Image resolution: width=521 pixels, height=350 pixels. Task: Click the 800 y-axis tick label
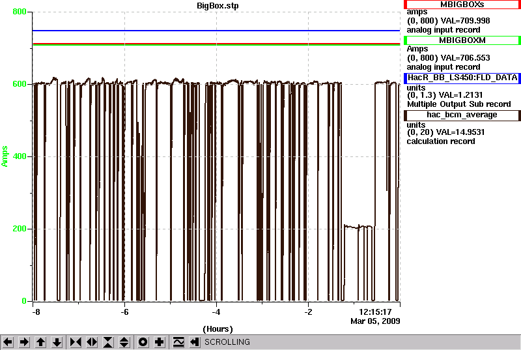click(20, 12)
